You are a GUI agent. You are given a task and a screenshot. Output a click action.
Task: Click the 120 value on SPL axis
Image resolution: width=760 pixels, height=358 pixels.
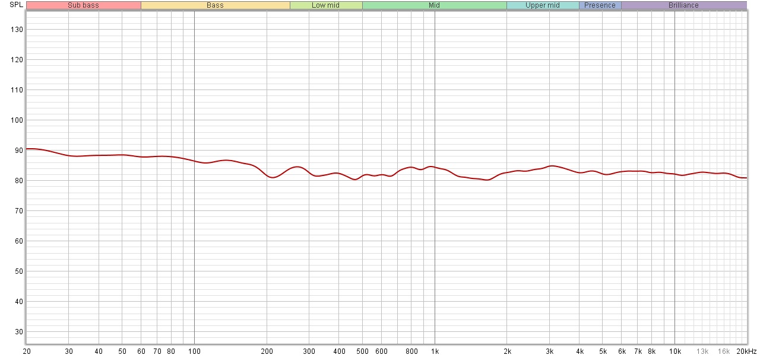coord(17,60)
